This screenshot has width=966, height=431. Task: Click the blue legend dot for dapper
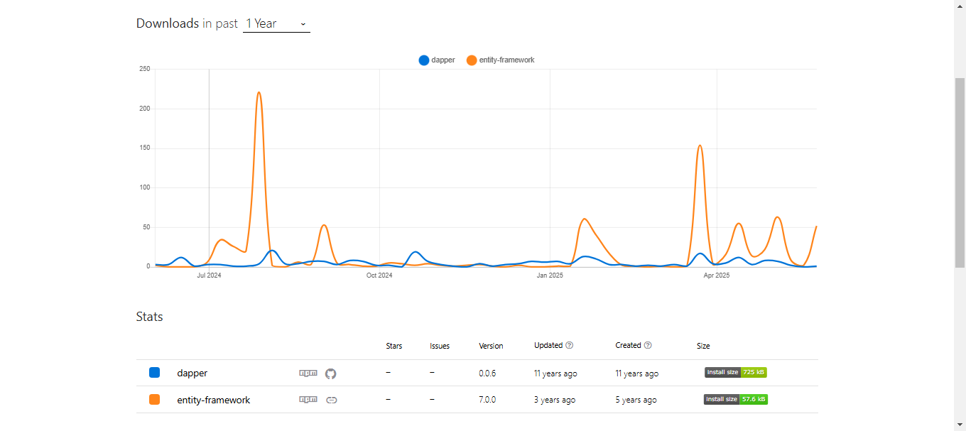[423, 60]
